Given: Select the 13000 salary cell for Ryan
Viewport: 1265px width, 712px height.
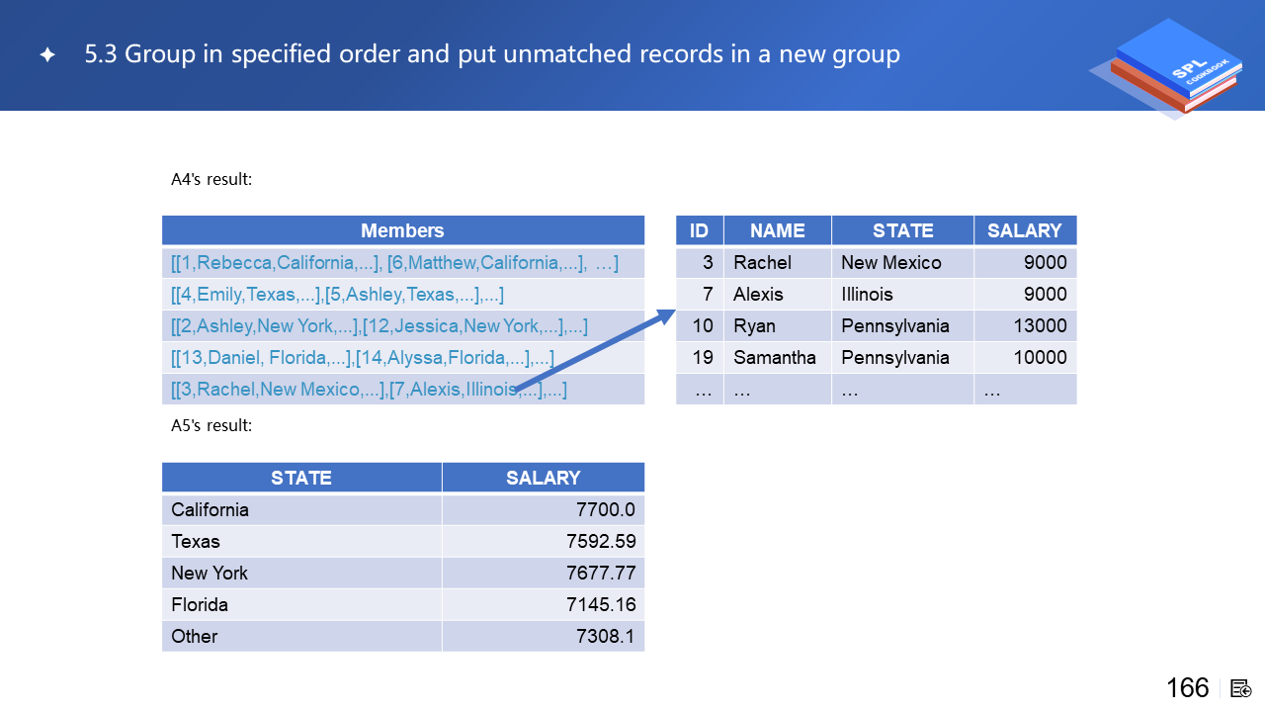Looking at the screenshot, I should pyautogui.click(x=1040, y=326).
